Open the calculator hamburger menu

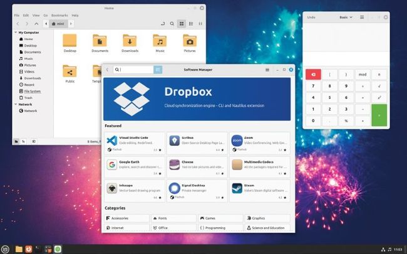362,18
